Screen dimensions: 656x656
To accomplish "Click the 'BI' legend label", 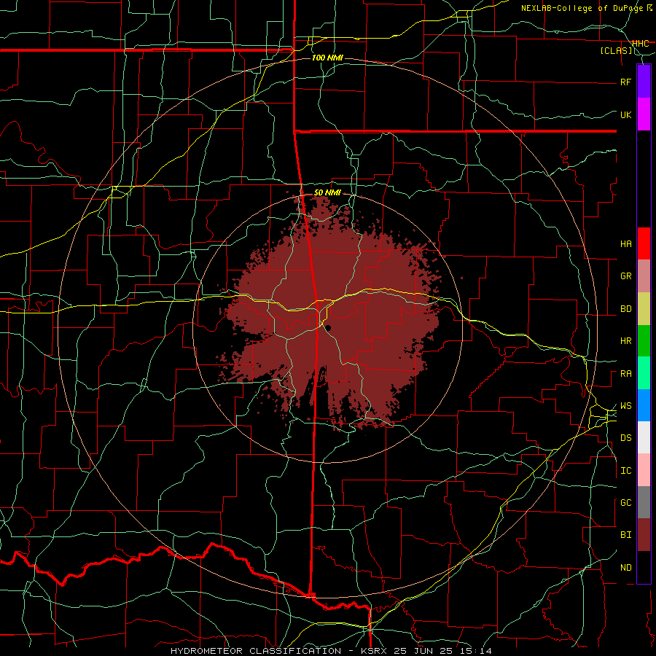I will [626, 535].
